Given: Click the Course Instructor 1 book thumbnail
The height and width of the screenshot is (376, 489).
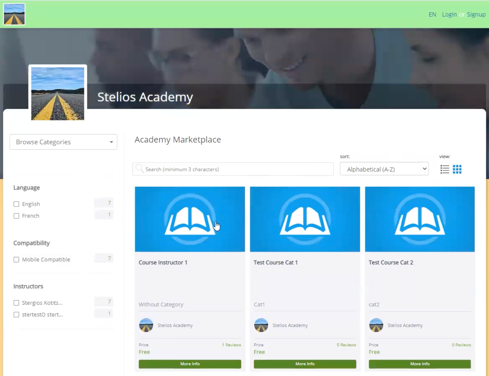Looking at the screenshot, I should pyautogui.click(x=190, y=219).
